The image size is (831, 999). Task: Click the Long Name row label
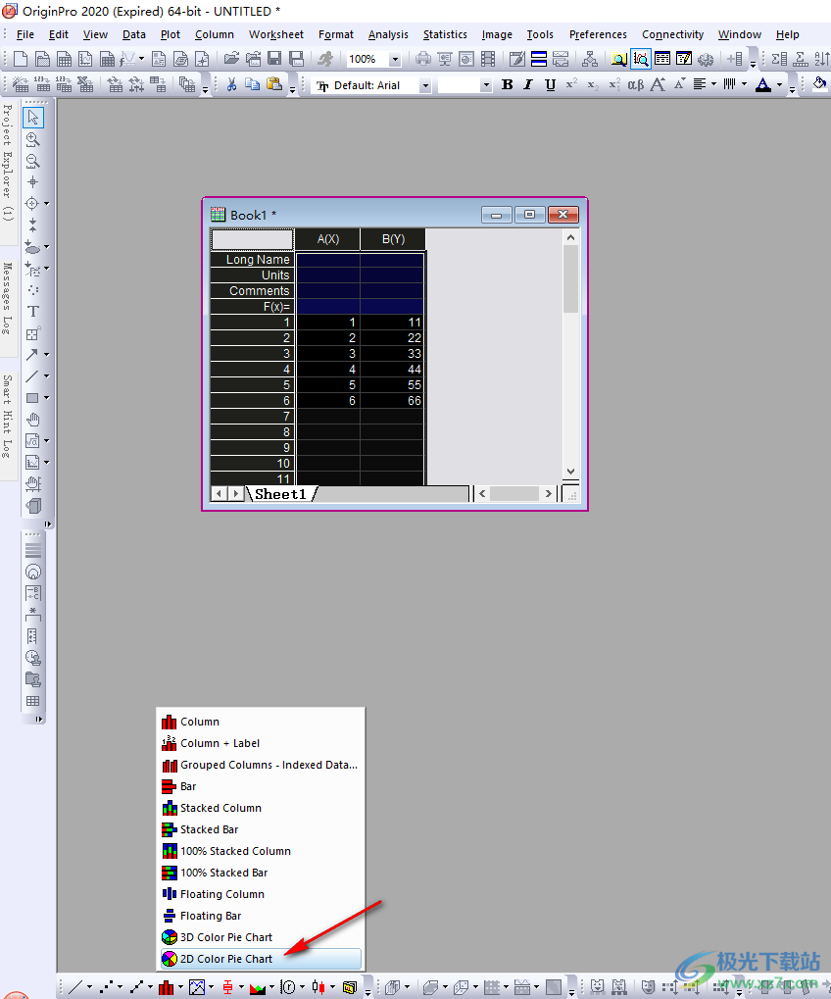pos(252,259)
